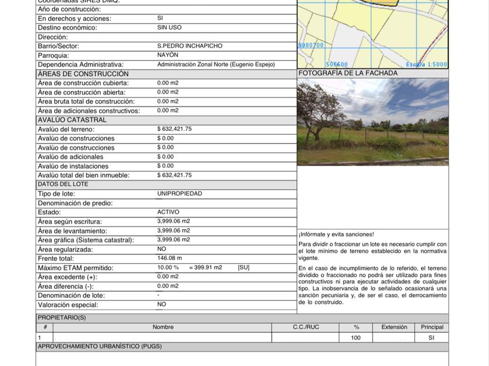Image resolution: width=489 pixels, height=366 pixels.
Task: Click the 'Denominación de predio:' label
Action: click(x=75, y=203)
